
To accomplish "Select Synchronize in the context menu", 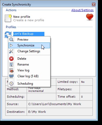I will click(29, 45).
